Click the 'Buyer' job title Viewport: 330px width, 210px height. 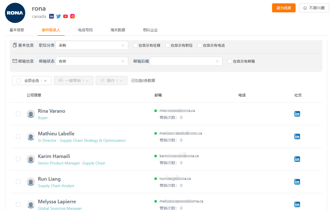43,118
